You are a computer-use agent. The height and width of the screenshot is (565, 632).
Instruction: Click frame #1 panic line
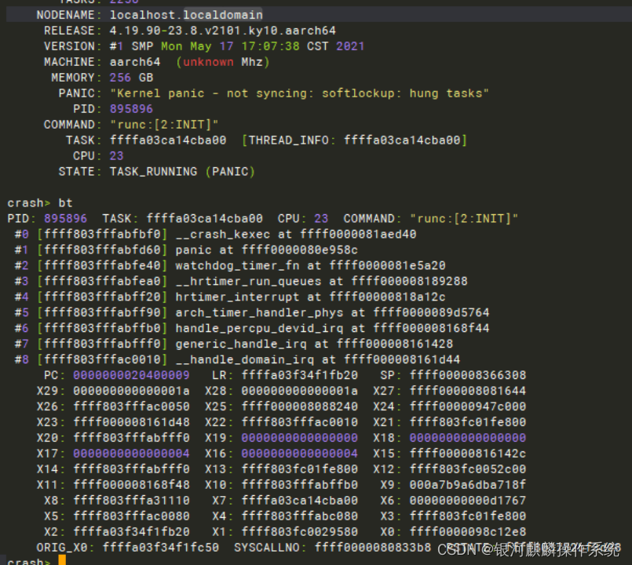point(186,250)
